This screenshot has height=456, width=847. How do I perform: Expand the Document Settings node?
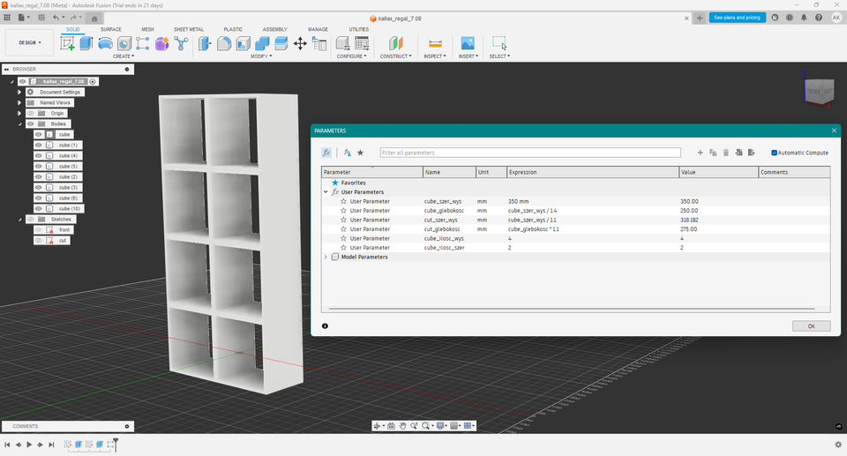coord(19,93)
